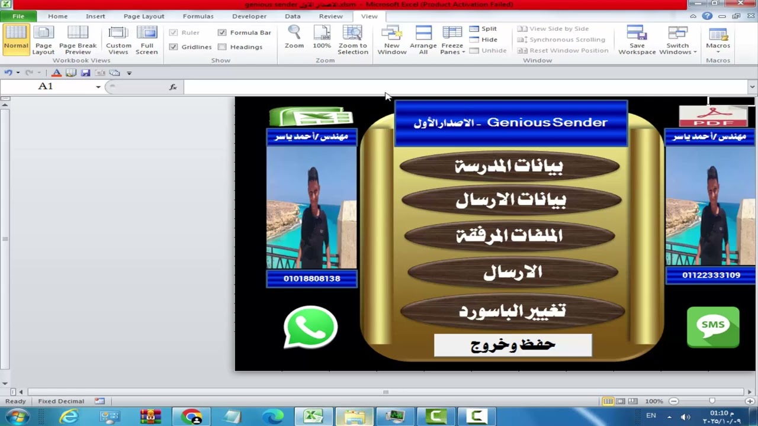Click Save Workspace
Viewport: 758px width, 426px height.
click(637, 40)
